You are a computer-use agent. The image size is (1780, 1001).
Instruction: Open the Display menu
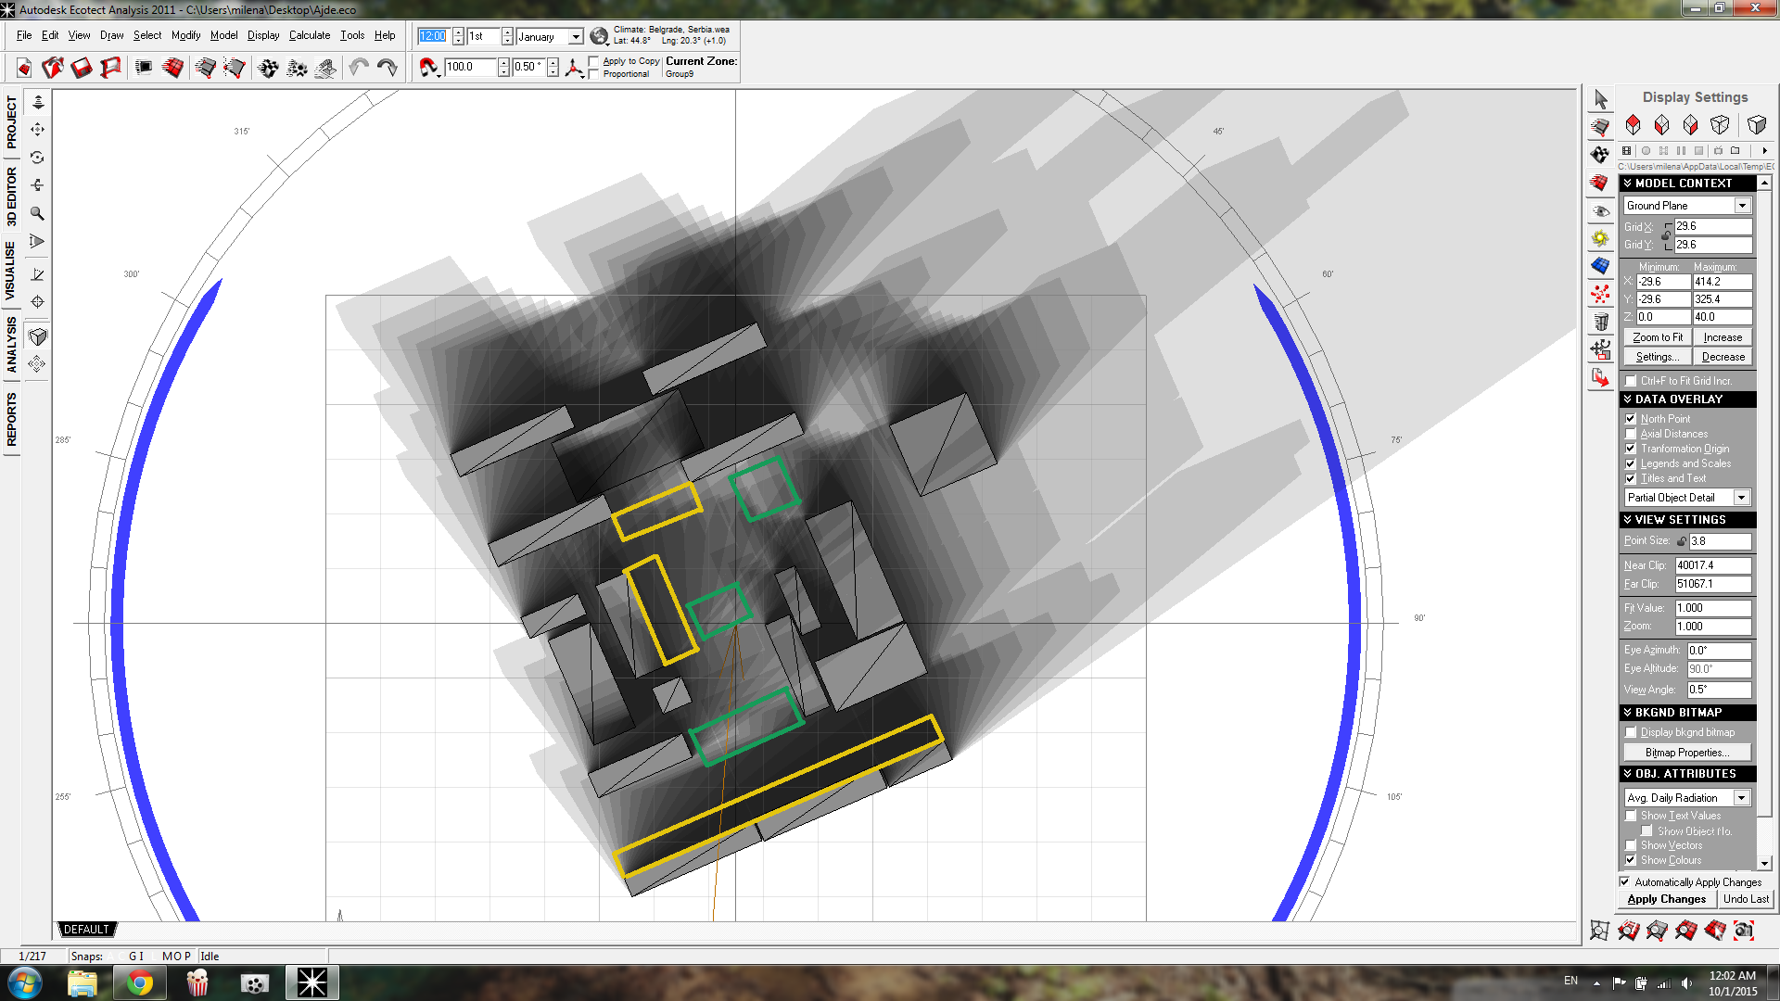point(263,35)
